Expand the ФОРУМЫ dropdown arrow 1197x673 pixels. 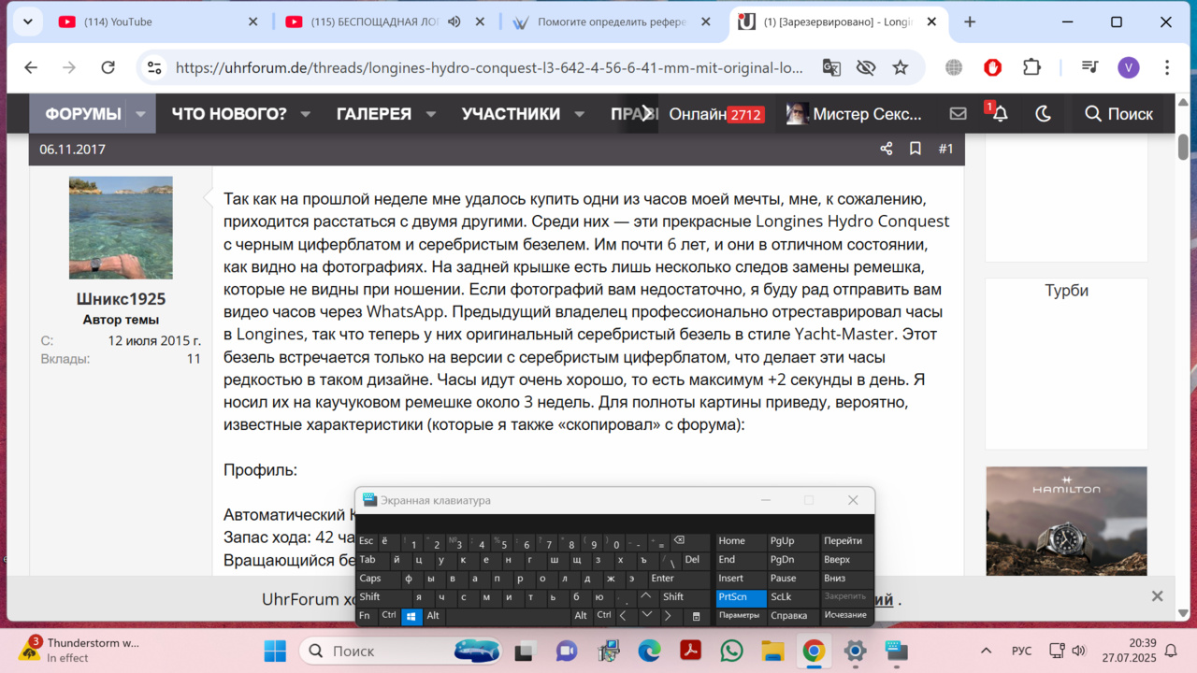[x=140, y=114]
